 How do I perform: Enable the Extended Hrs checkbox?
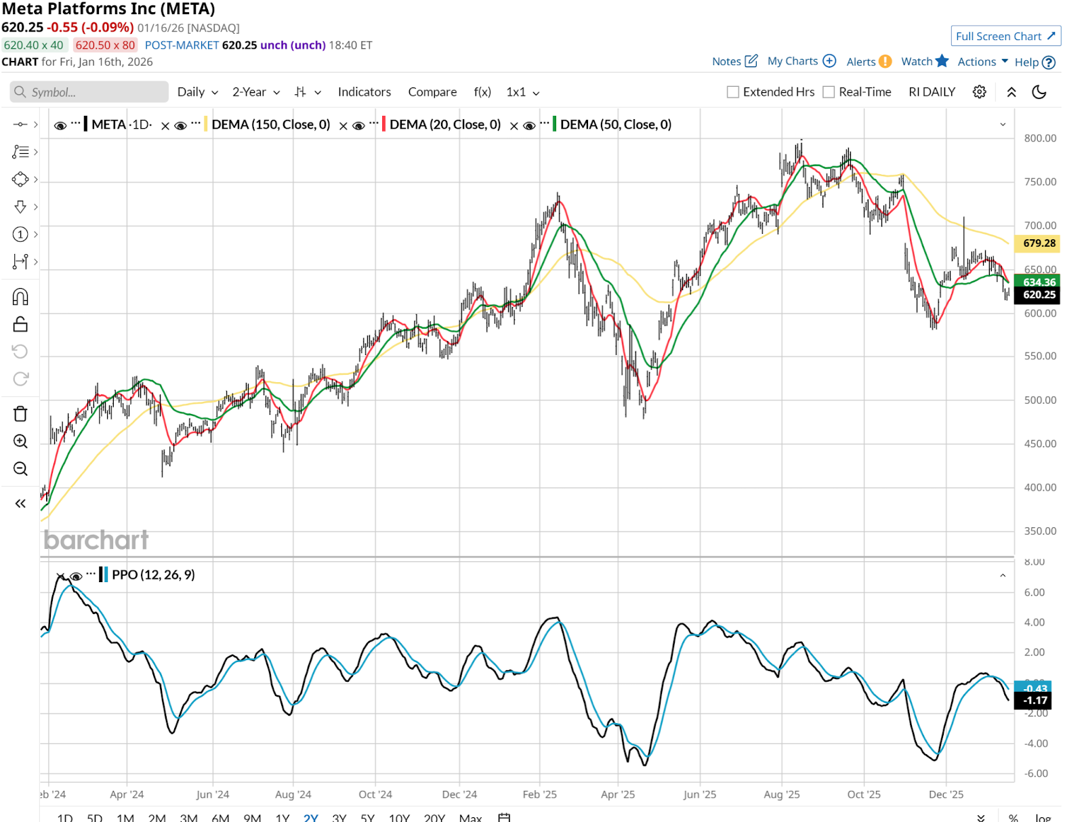(733, 92)
